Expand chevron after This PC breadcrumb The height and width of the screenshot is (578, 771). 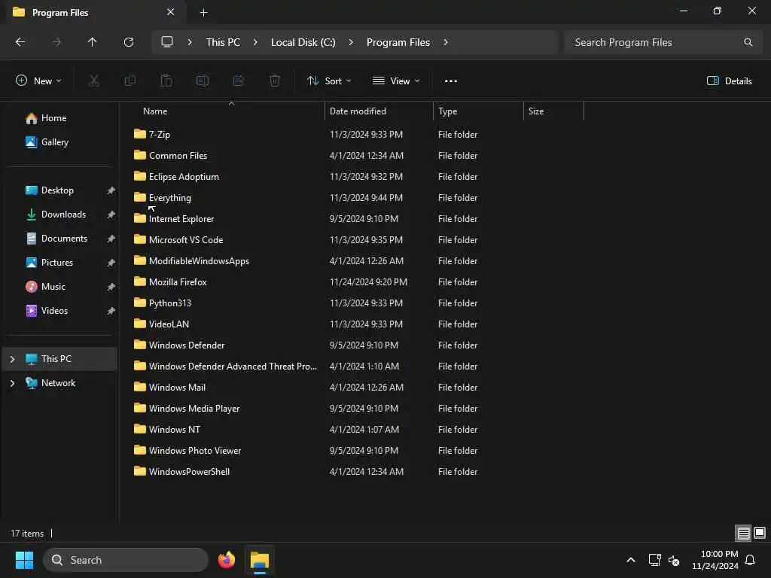pyautogui.click(x=255, y=42)
